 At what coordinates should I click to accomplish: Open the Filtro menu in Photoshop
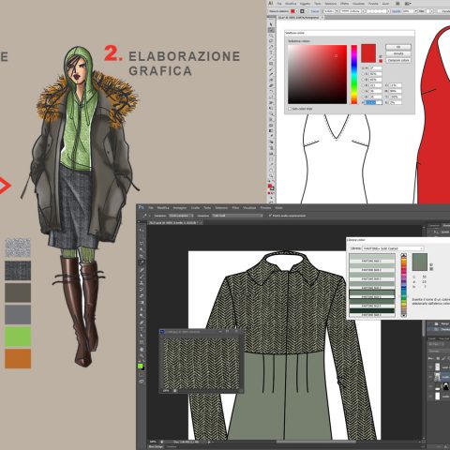tap(235, 208)
